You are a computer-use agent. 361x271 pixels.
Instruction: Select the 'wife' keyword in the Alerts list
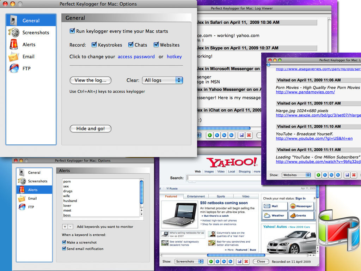(x=67, y=196)
